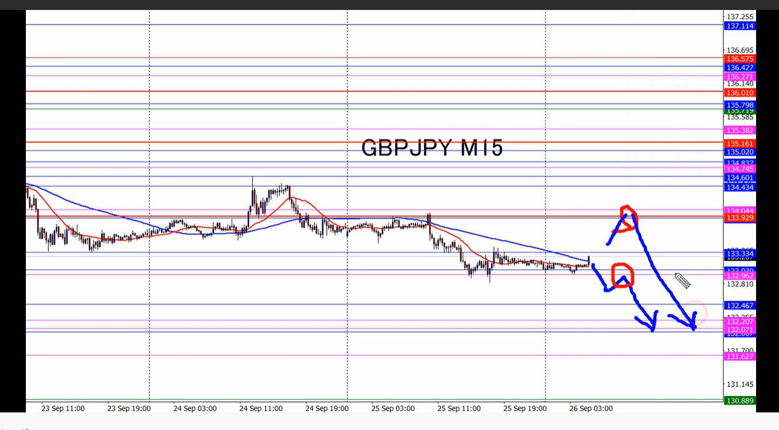Click the 135.382 magenta price label

tap(740, 130)
